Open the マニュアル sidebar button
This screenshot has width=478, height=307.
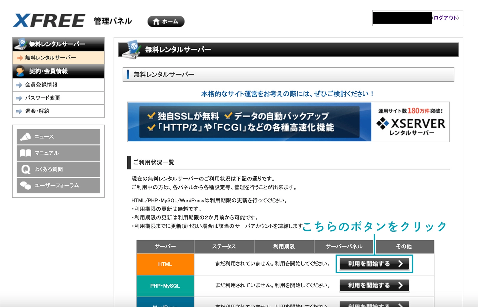59,153
